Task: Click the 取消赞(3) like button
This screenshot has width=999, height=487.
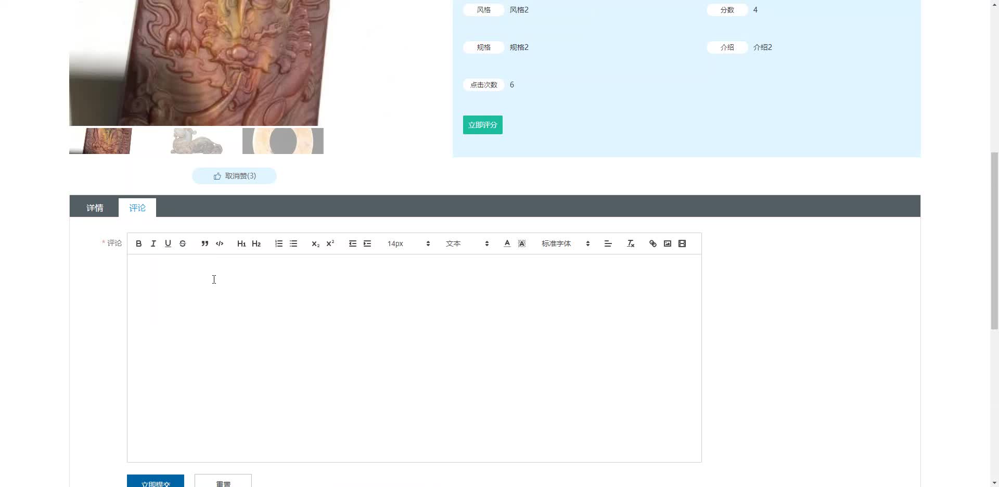Action: point(234,176)
